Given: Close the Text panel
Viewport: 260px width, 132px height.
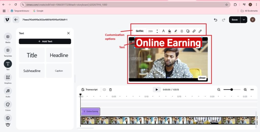Looking at the screenshot, I should click(x=68, y=33).
